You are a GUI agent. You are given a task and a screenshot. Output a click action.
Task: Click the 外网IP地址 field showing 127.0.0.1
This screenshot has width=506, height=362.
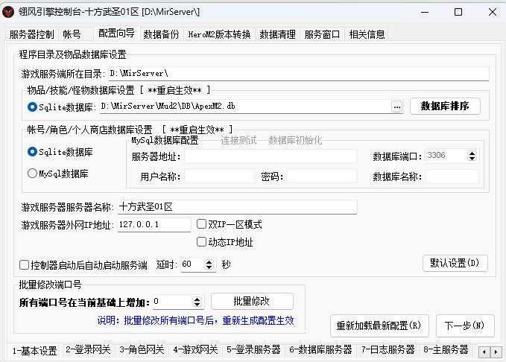(154, 224)
